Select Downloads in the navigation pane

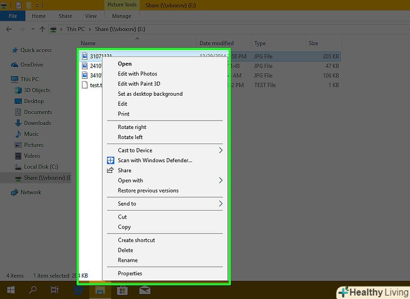[x=37, y=123]
